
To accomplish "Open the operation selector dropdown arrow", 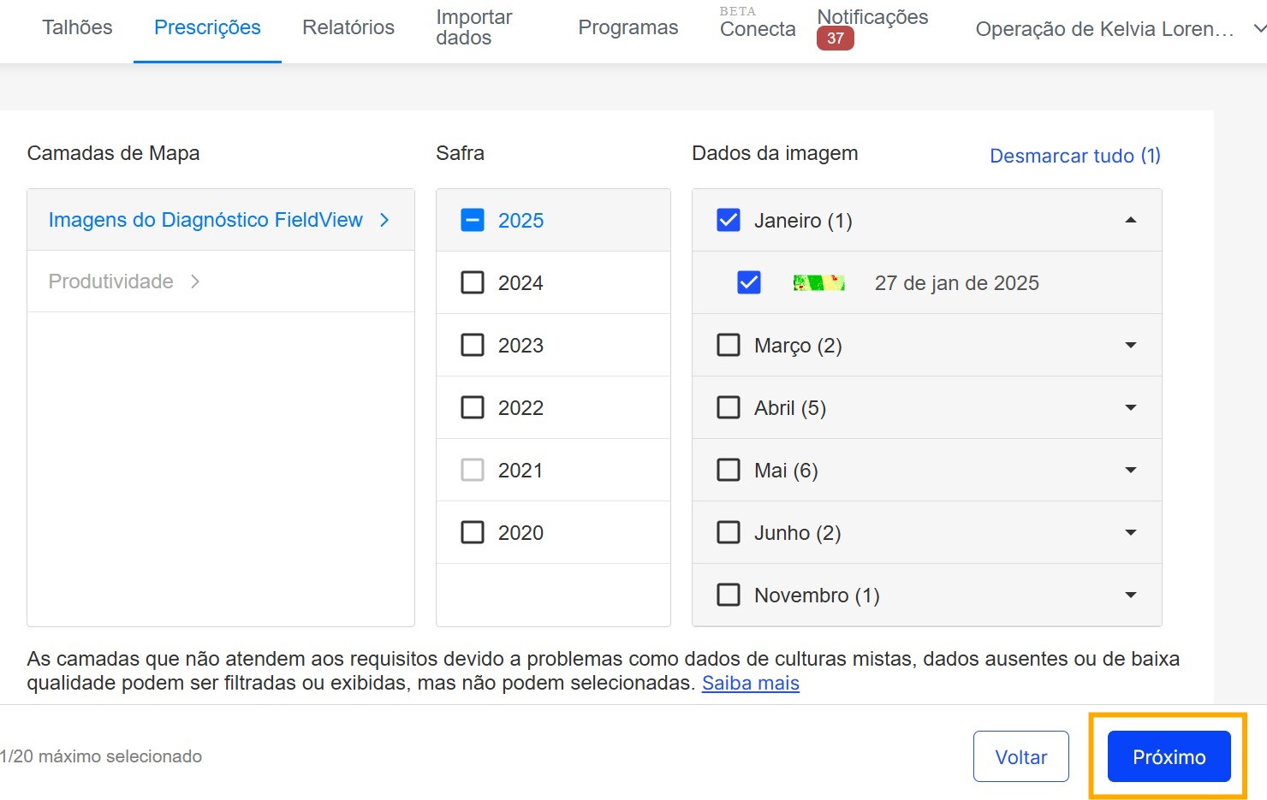I will point(1258,29).
